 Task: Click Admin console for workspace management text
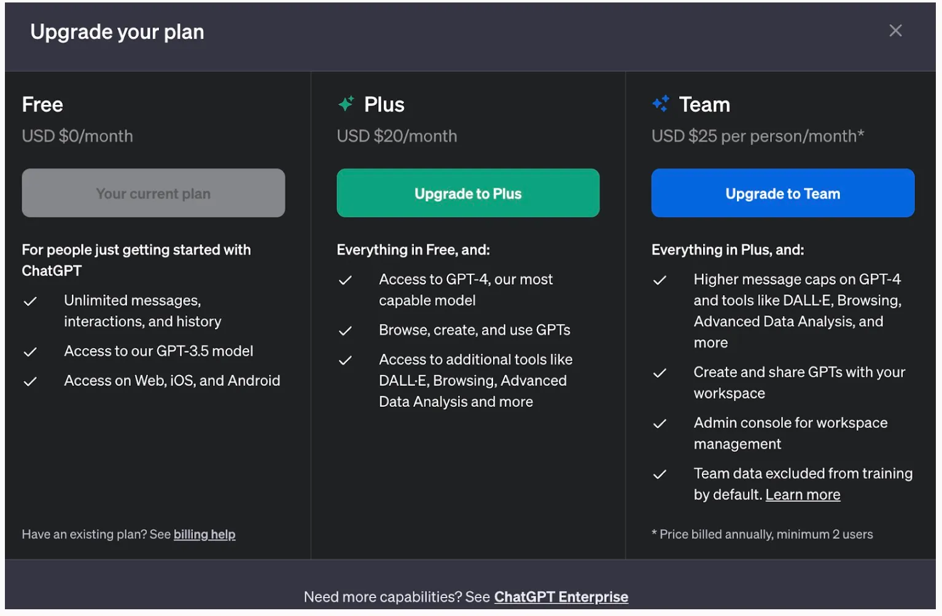point(790,433)
